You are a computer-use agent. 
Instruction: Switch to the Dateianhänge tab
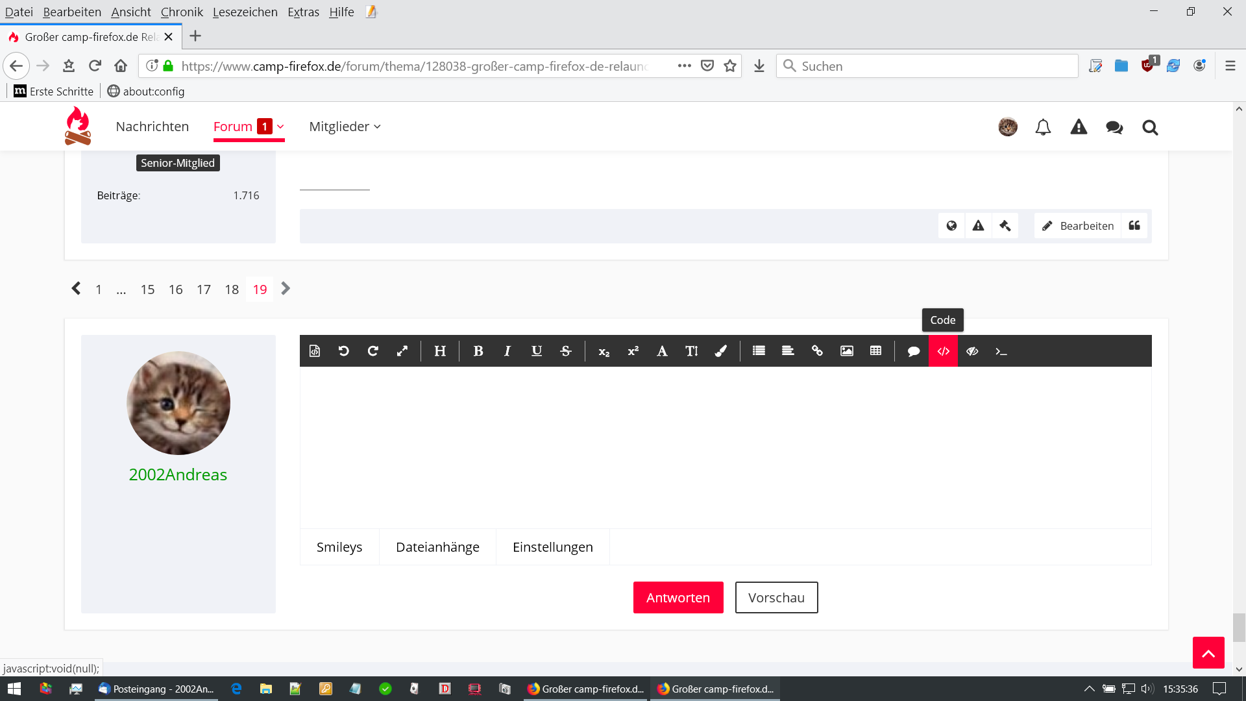click(437, 547)
